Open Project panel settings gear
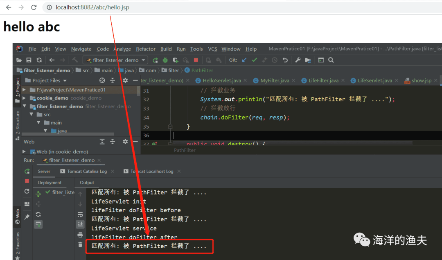The image size is (442, 260). [x=125, y=81]
